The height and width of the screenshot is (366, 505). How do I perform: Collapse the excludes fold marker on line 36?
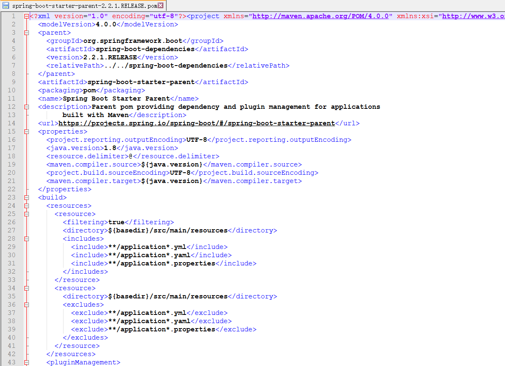(26, 305)
